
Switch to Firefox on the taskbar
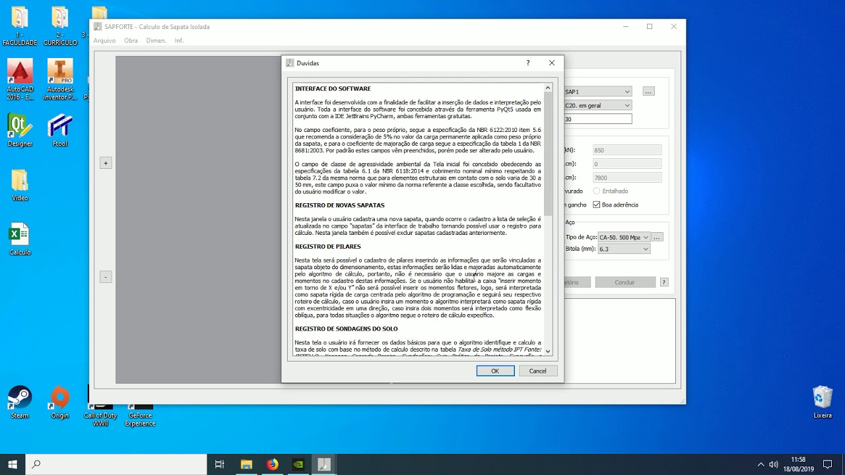[272, 464]
